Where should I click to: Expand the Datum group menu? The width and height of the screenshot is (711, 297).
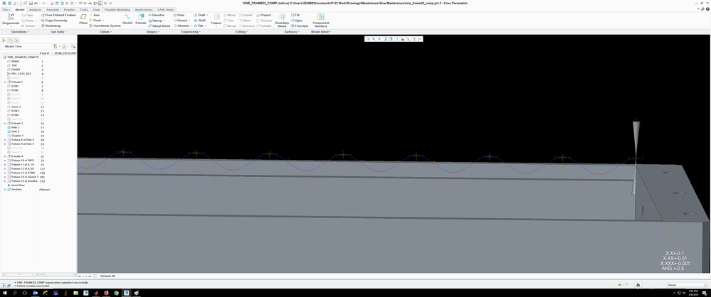pyautogui.click(x=105, y=32)
